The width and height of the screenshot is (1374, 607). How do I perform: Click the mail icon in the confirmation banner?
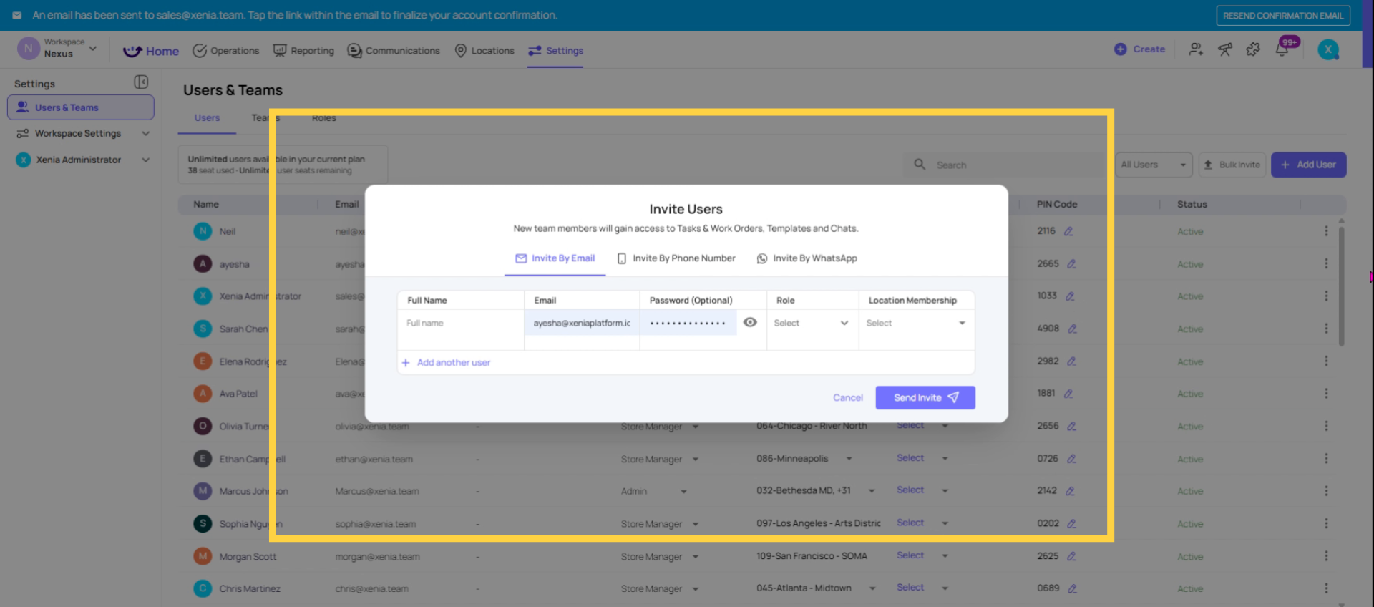pos(17,15)
